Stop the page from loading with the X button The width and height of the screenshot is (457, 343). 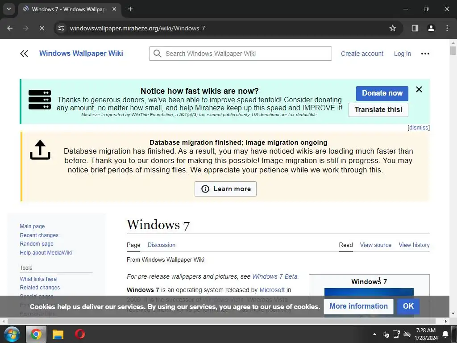[x=42, y=28]
